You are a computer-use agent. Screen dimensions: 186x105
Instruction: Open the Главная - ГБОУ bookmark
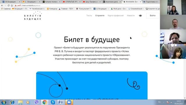pos(67,9)
